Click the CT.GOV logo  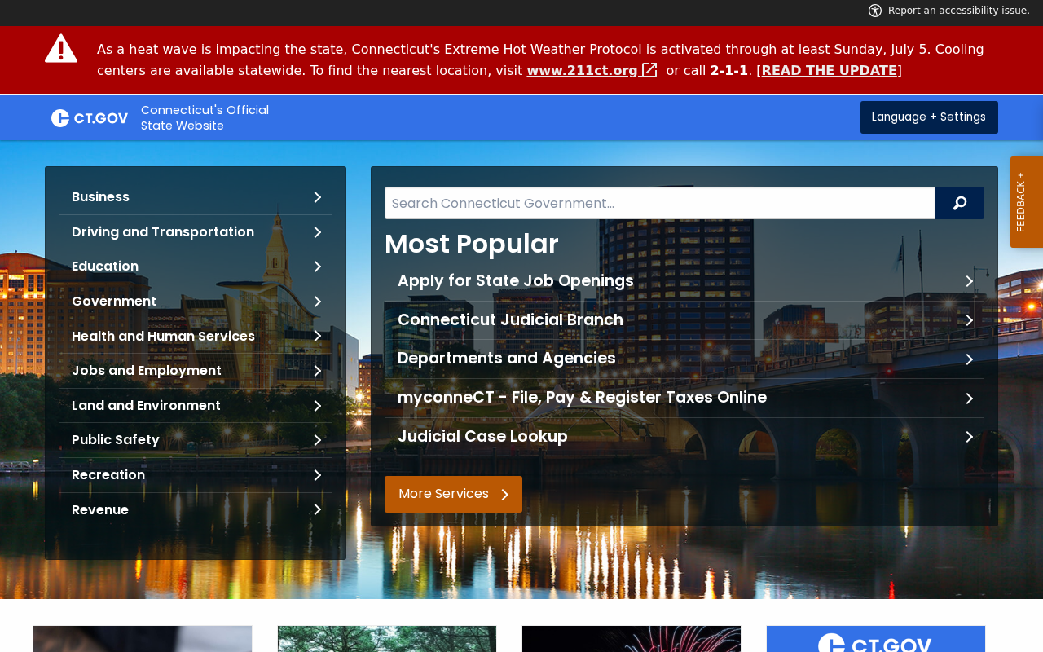[x=90, y=118]
